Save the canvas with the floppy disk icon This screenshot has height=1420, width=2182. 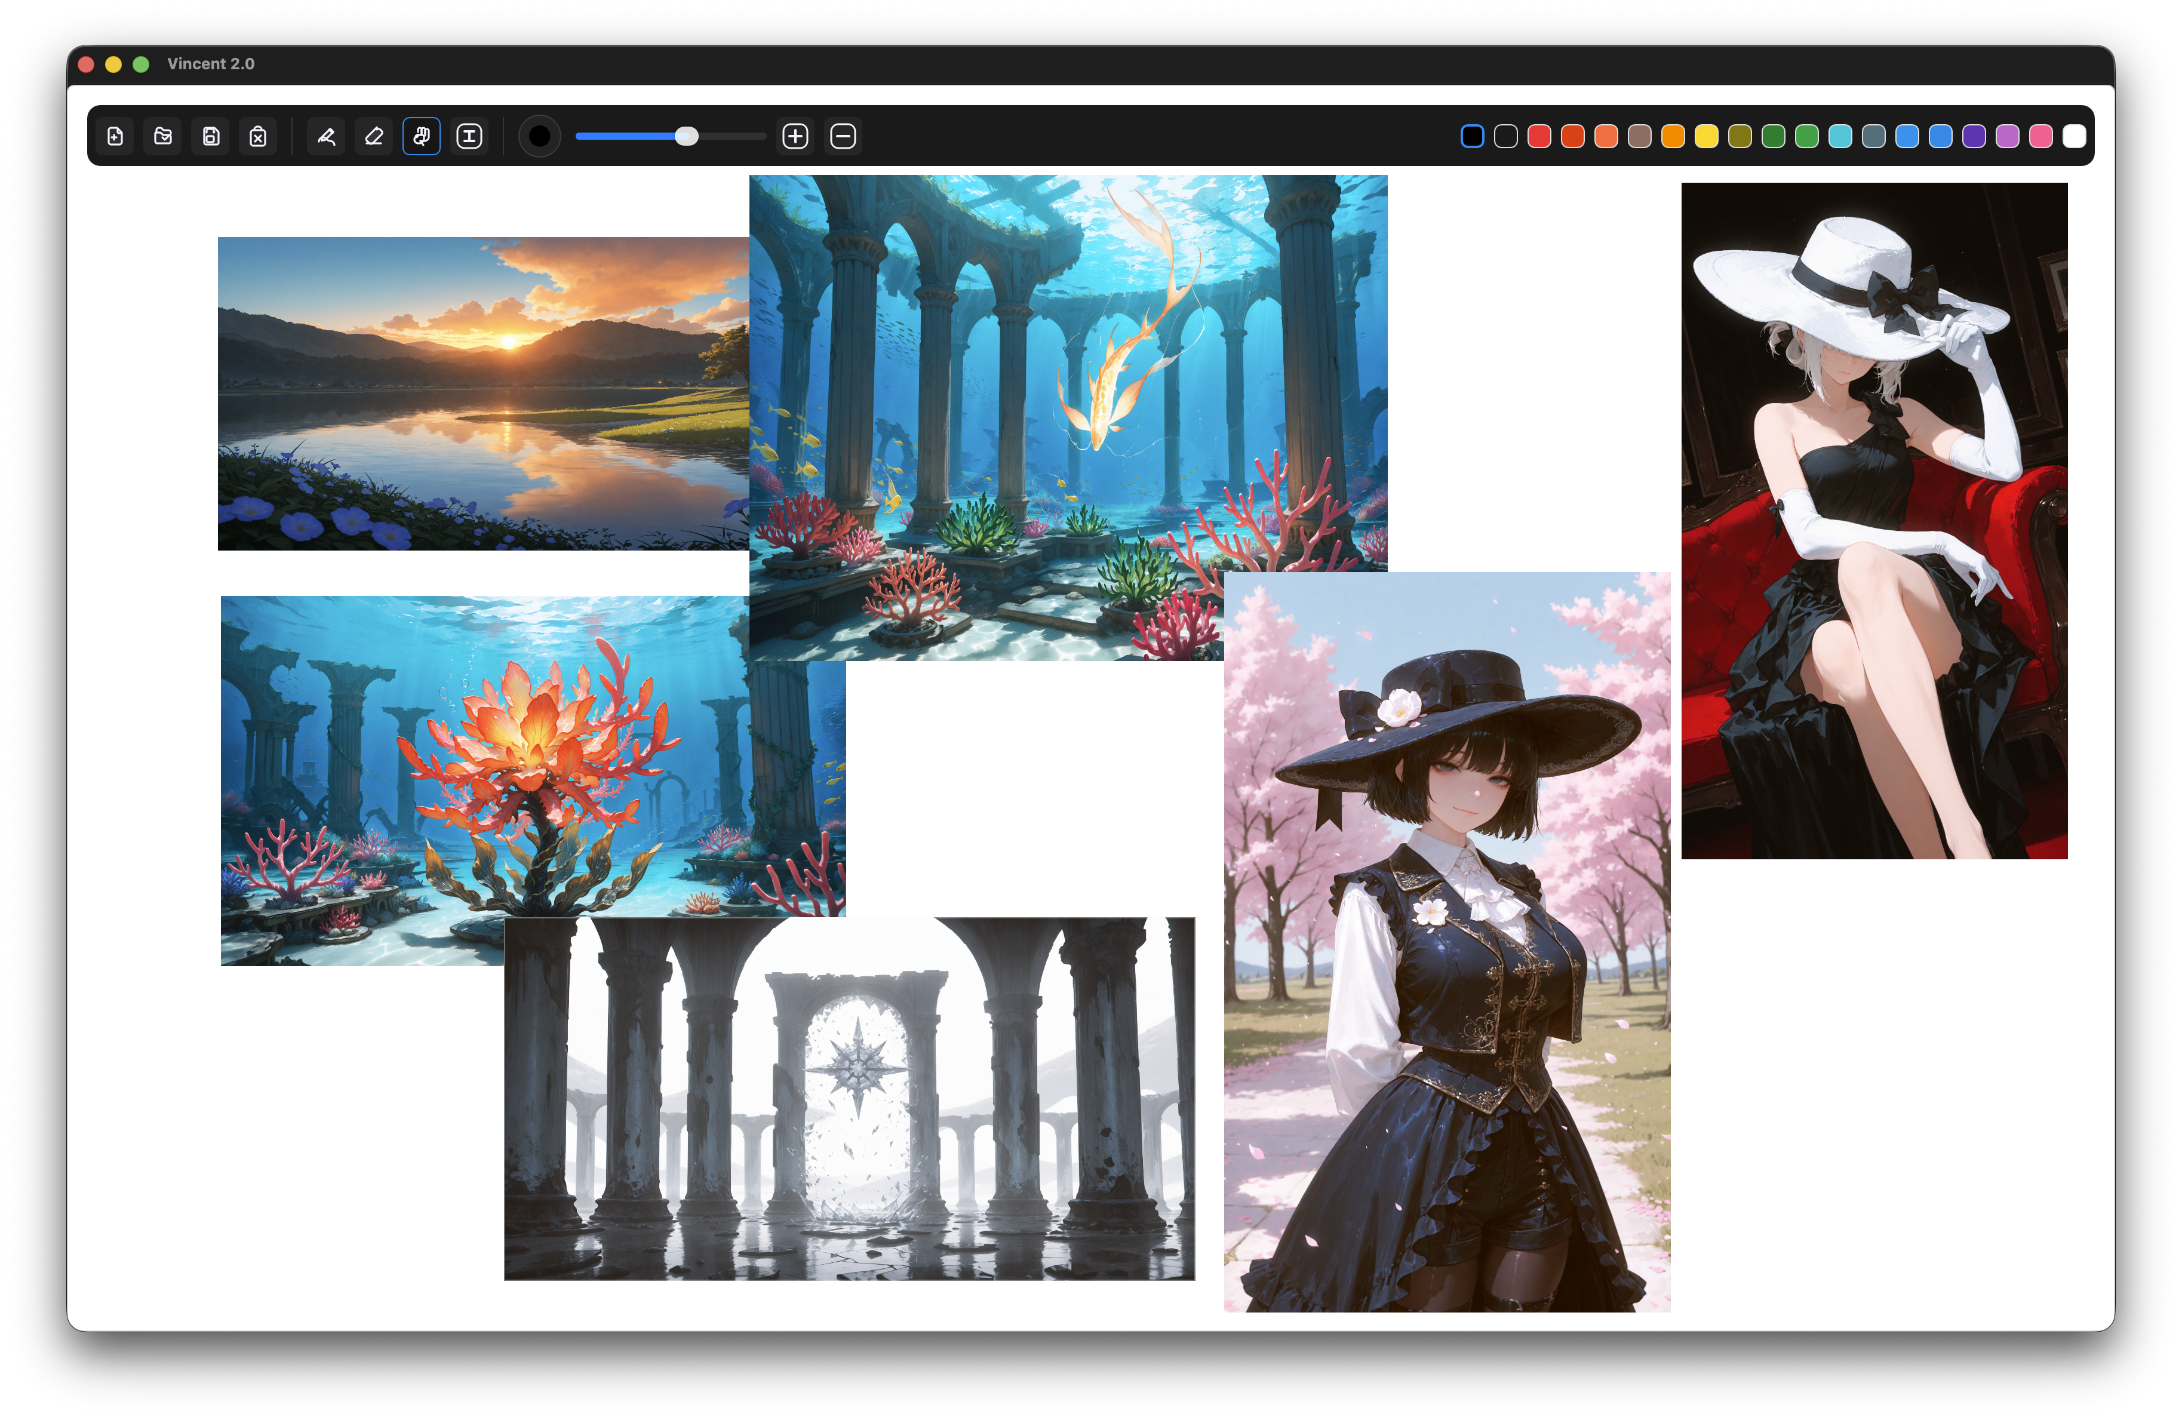pos(211,137)
